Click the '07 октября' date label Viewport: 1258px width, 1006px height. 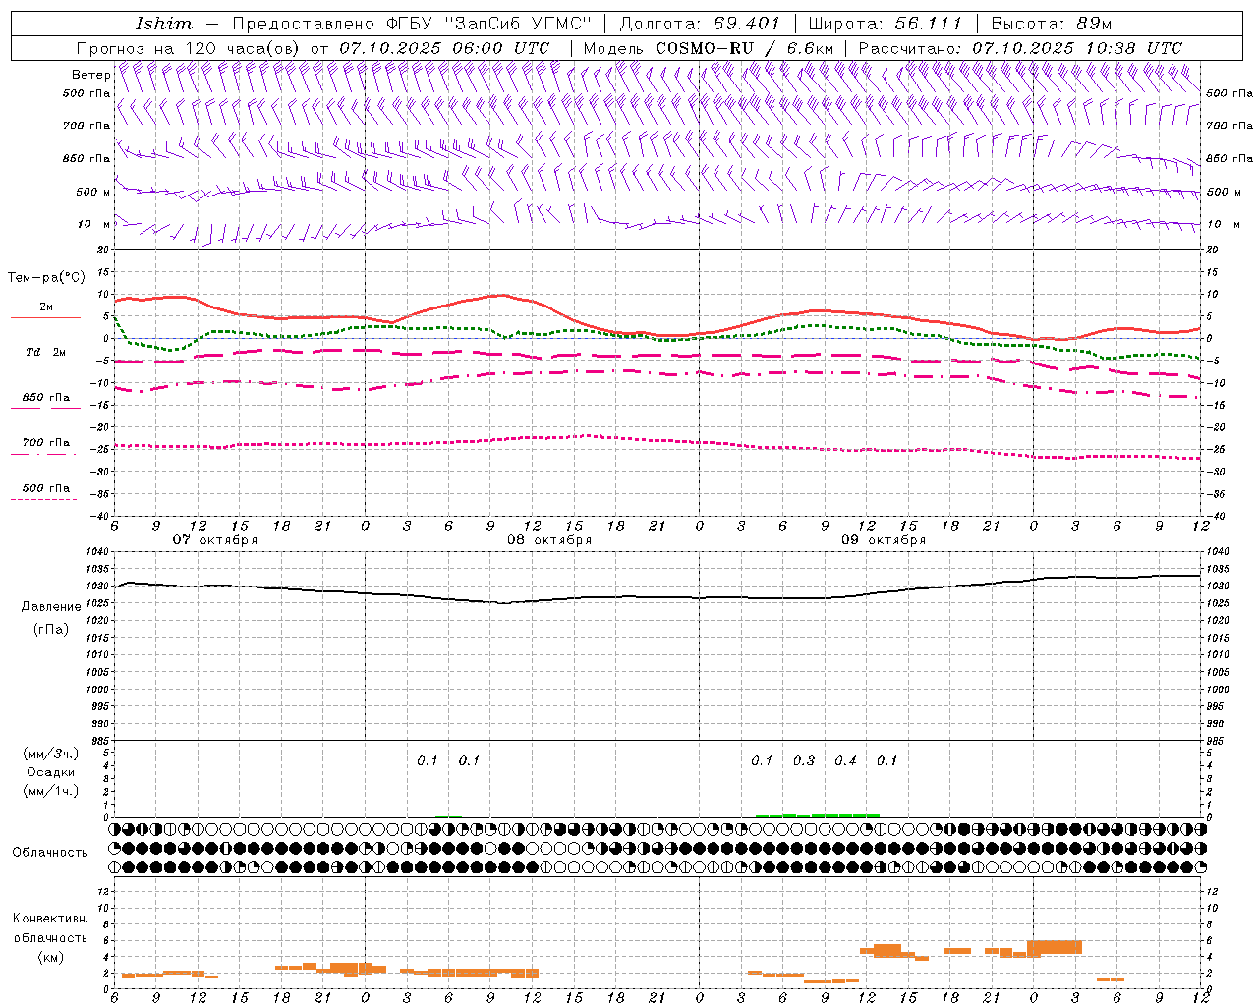click(x=215, y=539)
